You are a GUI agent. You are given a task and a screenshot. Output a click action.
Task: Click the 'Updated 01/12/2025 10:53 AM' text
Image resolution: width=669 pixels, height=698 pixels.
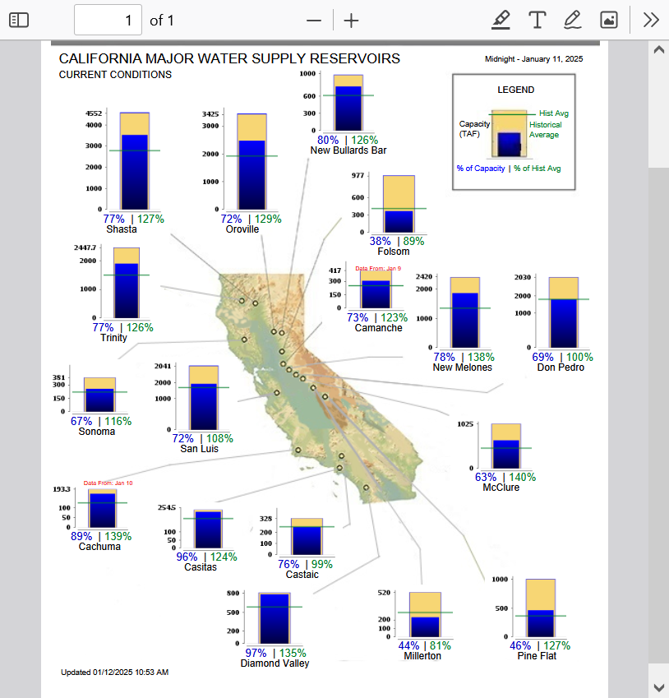click(x=115, y=673)
